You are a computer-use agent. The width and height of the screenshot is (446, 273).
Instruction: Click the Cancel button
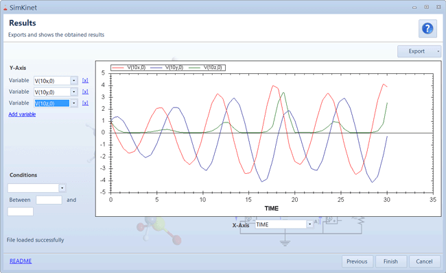(x=424, y=261)
